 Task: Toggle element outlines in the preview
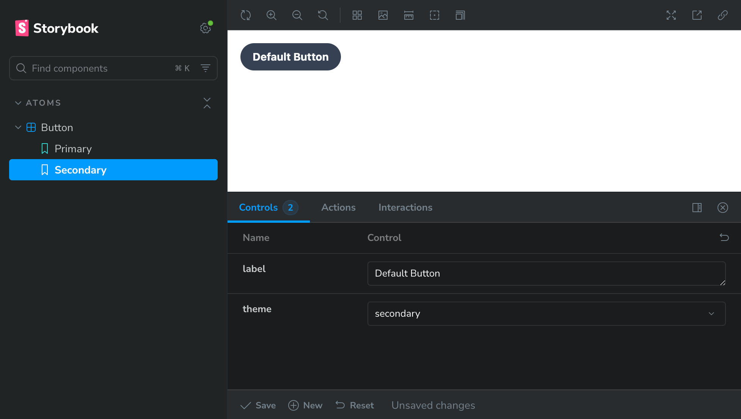click(434, 15)
